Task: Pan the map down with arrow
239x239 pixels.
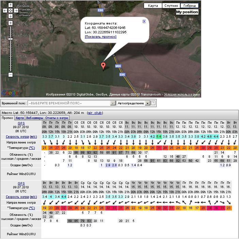Action: point(11,16)
